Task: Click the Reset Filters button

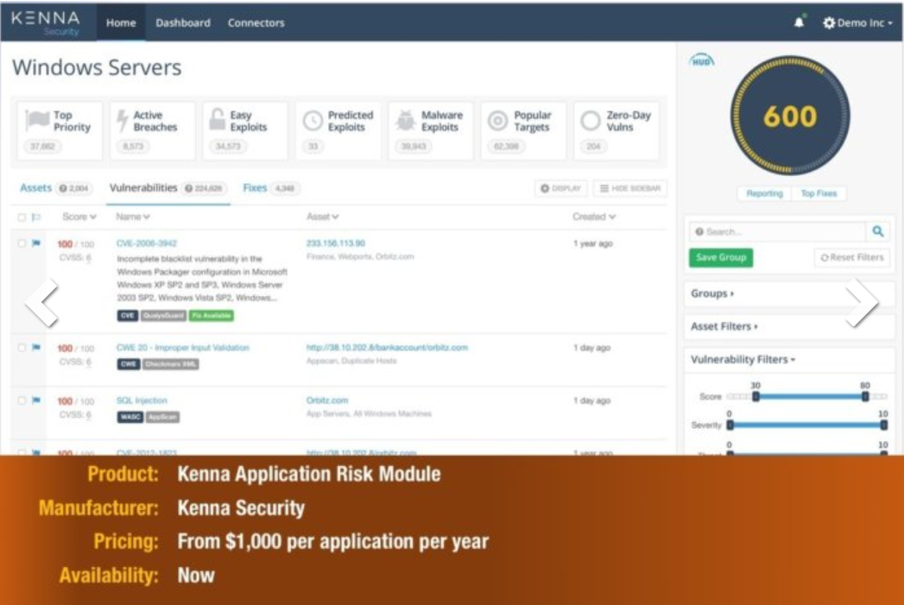Action: 852,257
